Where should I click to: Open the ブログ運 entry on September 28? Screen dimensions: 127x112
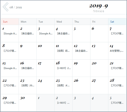click(117, 85)
